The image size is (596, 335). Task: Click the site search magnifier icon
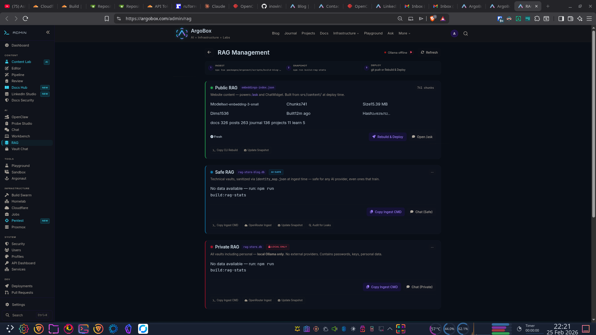tap(465, 33)
